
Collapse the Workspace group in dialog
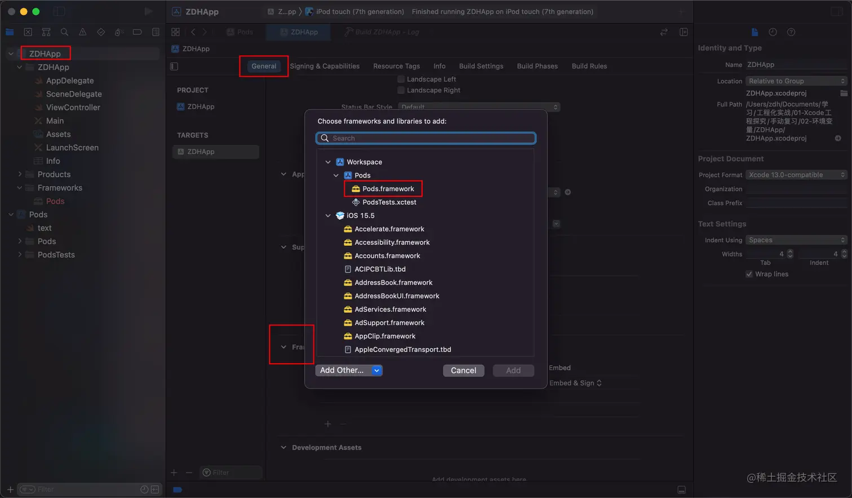(x=328, y=162)
